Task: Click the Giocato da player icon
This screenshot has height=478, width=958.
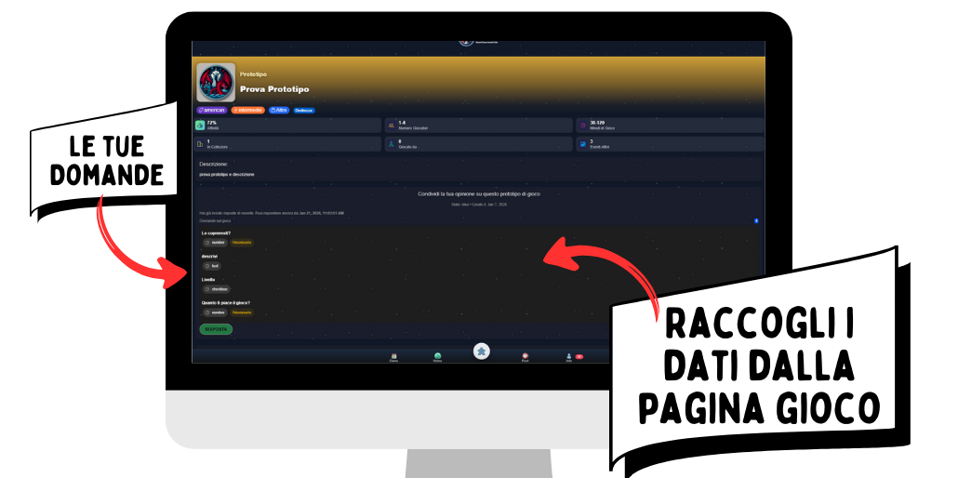Action: point(391,144)
